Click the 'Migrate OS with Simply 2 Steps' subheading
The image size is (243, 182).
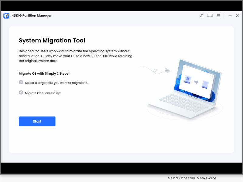(x=44, y=73)
